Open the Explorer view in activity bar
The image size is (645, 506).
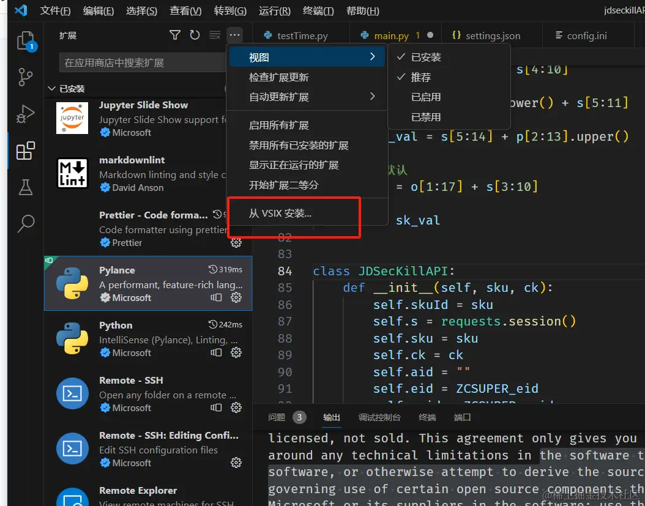click(x=26, y=41)
